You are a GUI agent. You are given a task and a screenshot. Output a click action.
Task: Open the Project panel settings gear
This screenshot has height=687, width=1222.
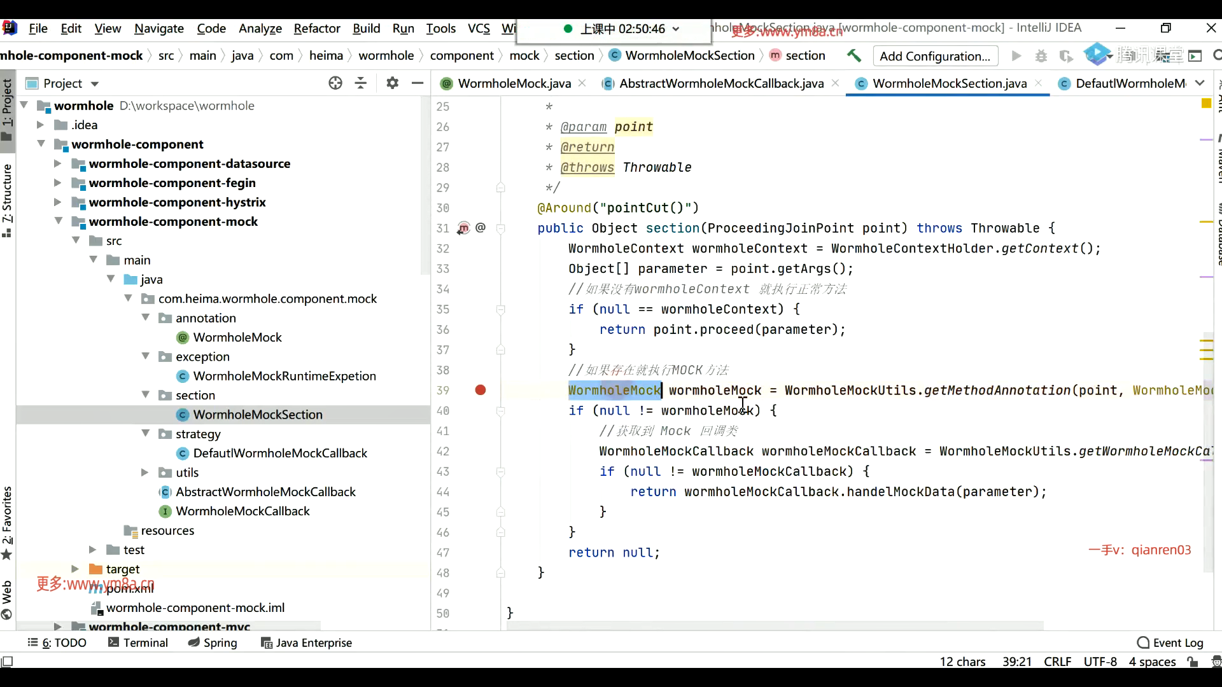[392, 83]
